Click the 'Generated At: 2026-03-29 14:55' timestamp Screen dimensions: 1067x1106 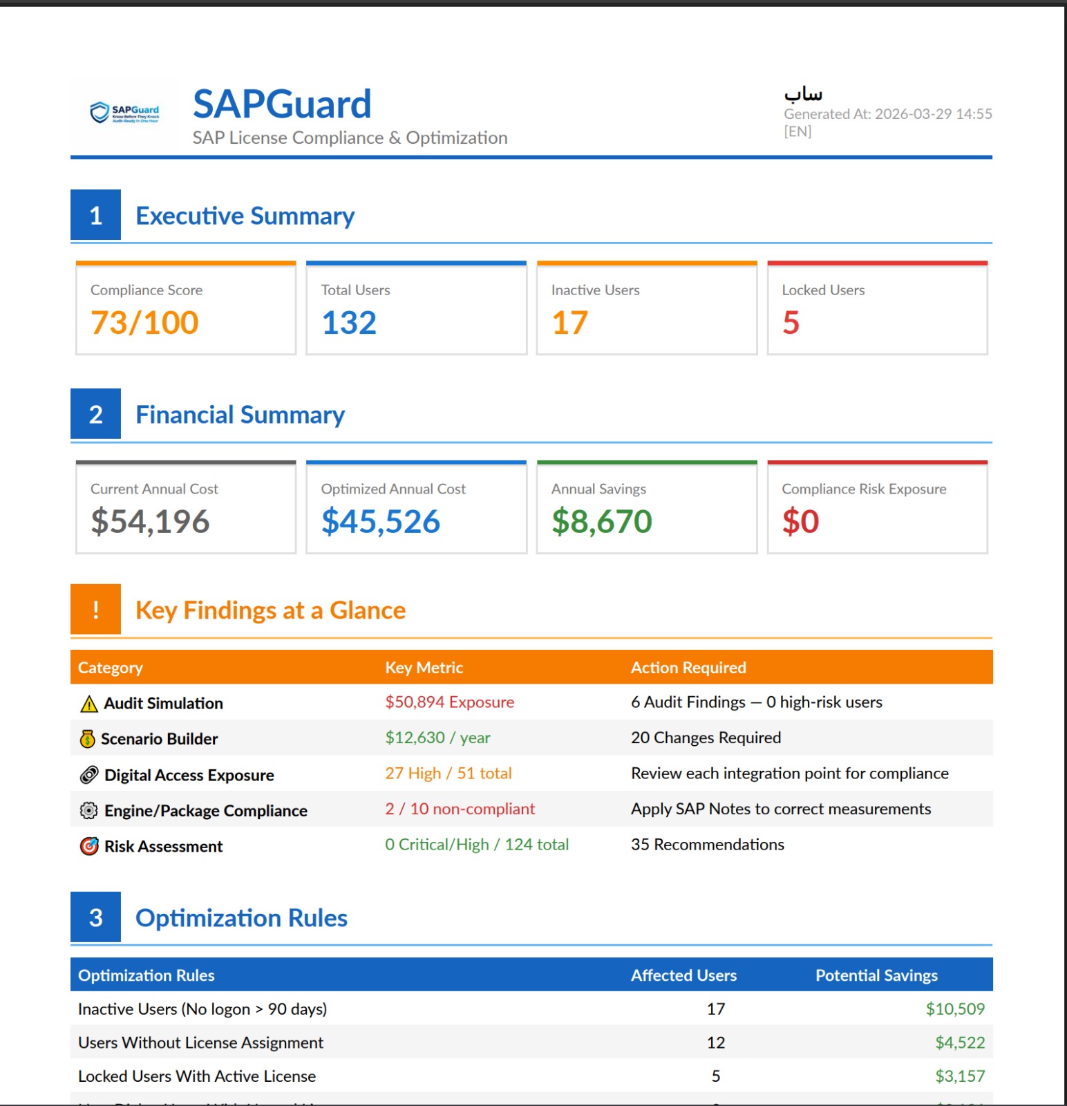[888, 114]
